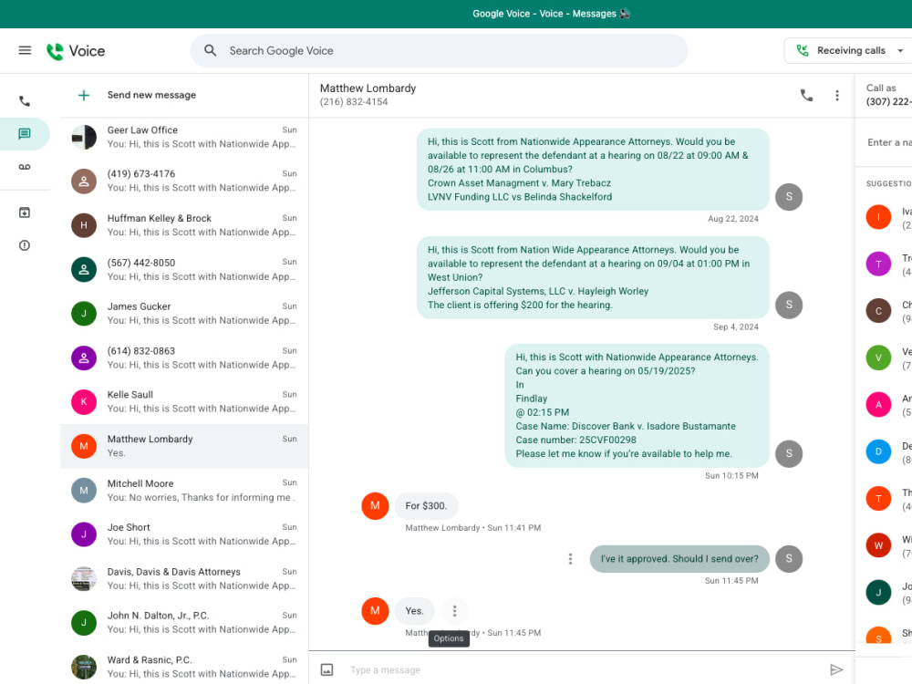The height and width of the screenshot is (684, 912).
Task: Open Geer Law Office conversation
Action: [x=184, y=138]
